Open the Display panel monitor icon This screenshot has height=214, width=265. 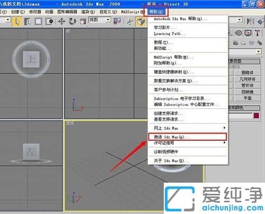[x=248, y=33]
